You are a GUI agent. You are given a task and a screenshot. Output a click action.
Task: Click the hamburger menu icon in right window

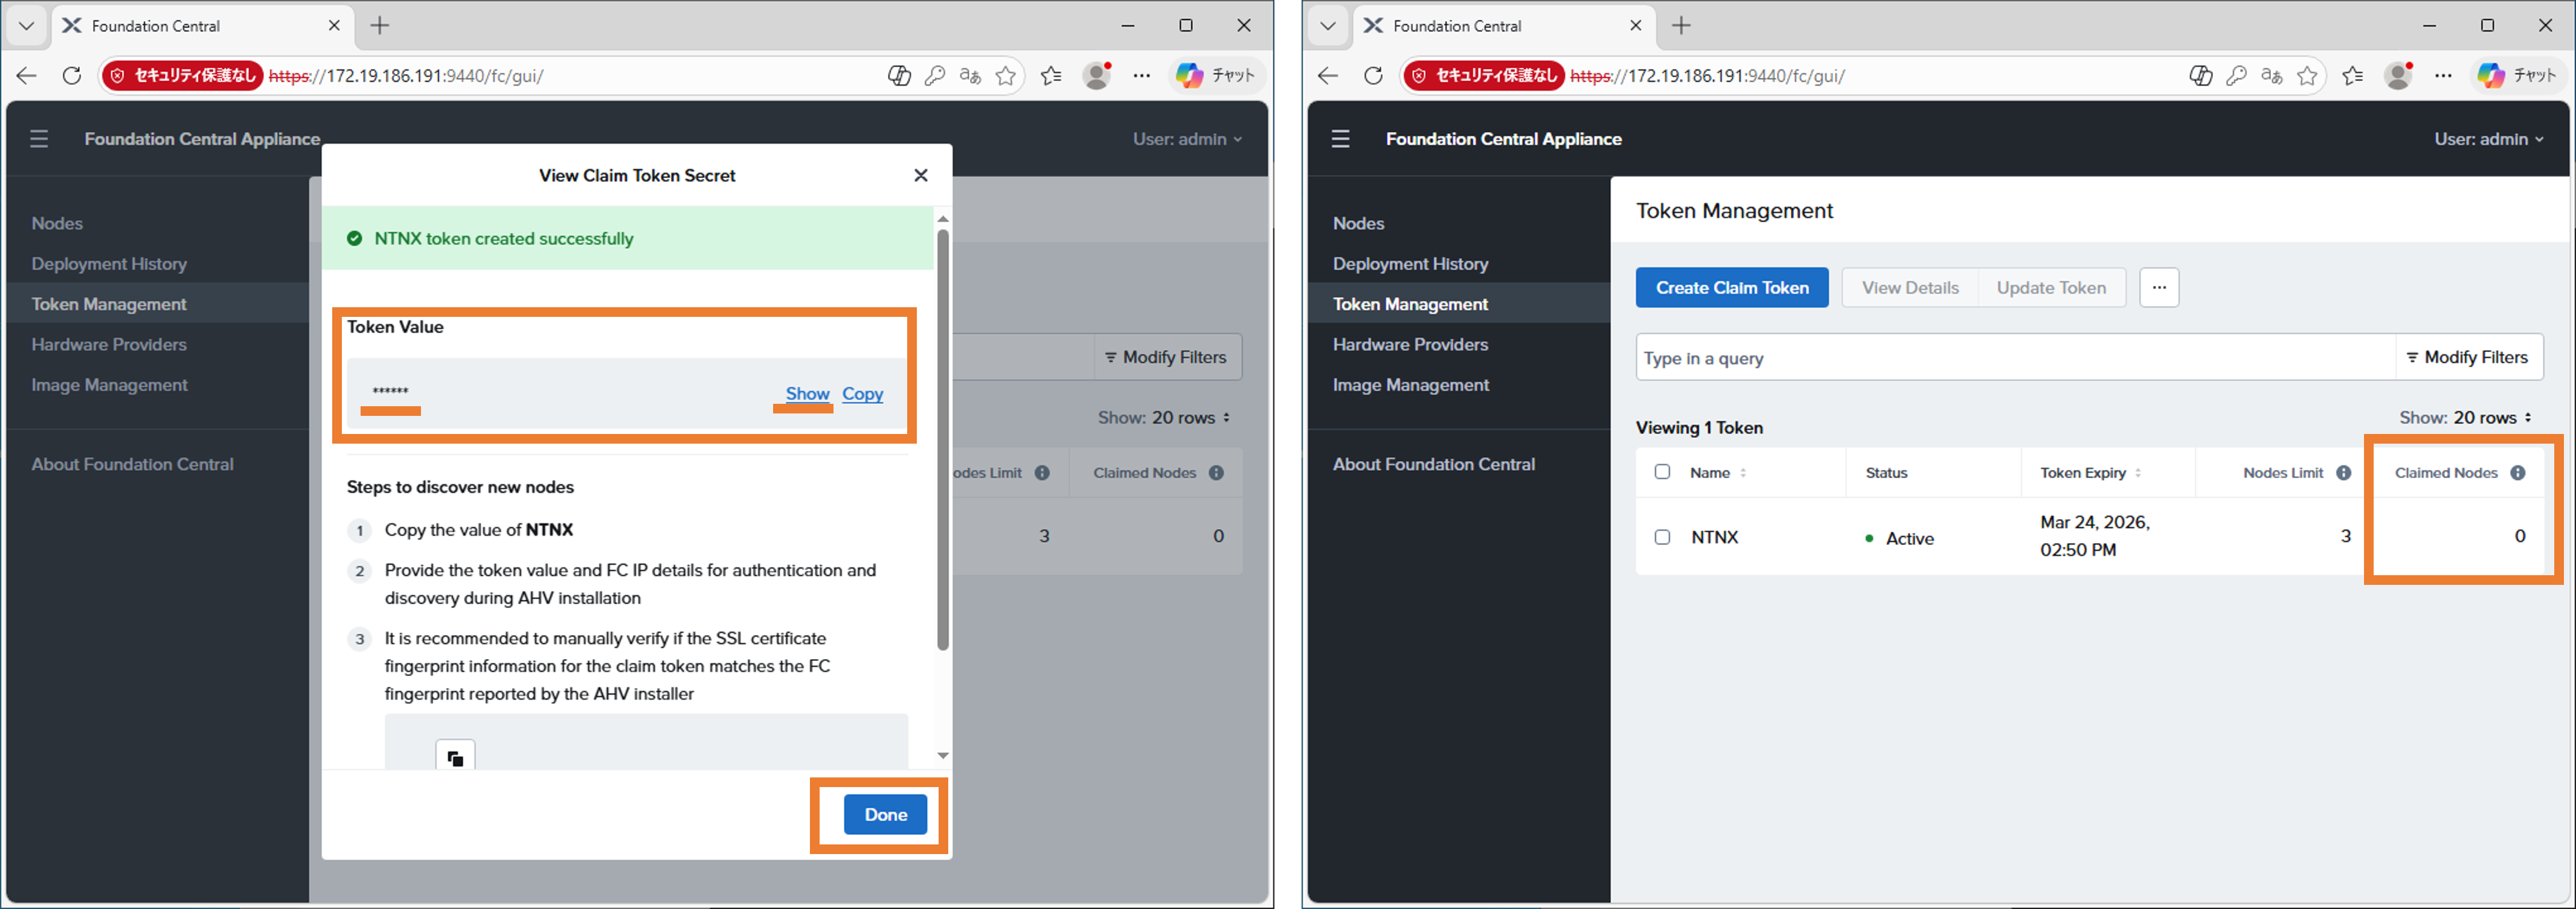1340,139
